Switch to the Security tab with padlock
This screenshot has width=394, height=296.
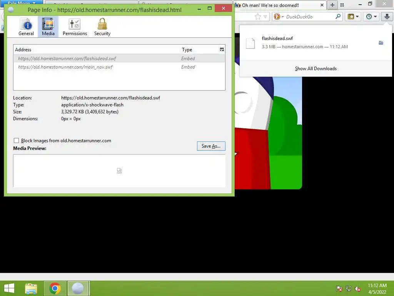pyautogui.click(x=102, y=27)
